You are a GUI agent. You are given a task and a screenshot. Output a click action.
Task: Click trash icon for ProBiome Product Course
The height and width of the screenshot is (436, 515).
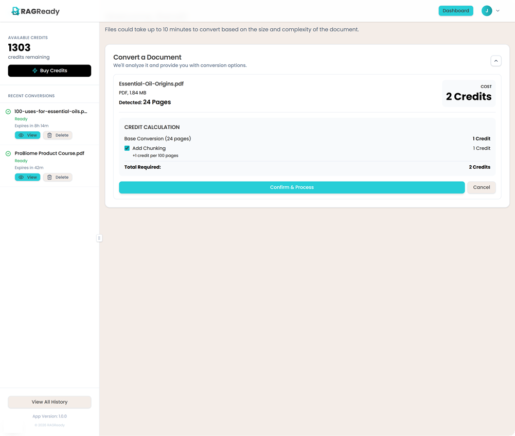coord(50,177)
